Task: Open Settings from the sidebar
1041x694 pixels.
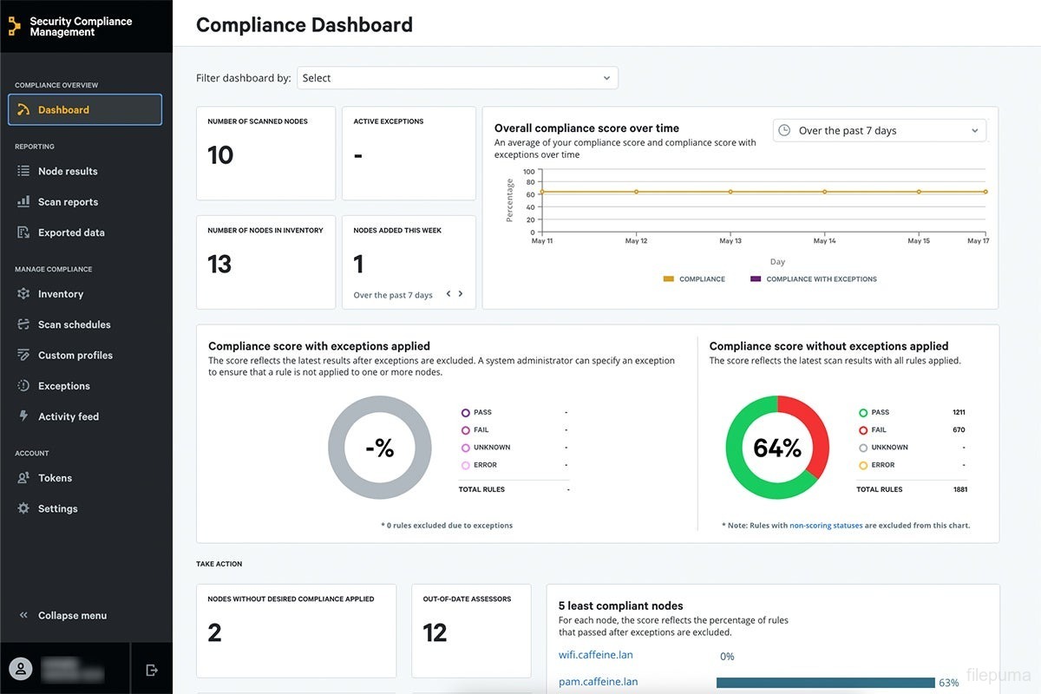Action: click(57, 509)
